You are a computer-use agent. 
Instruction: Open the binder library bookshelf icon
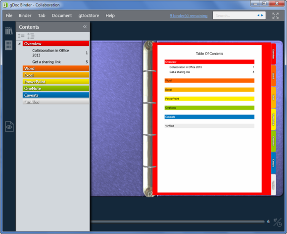(9, 31)
